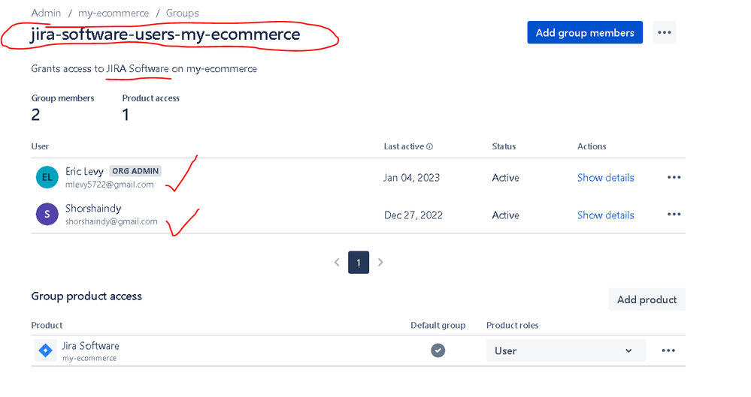751x397 pixels.
Task: Show details for Shorshaindy
Action: point(605,215)
